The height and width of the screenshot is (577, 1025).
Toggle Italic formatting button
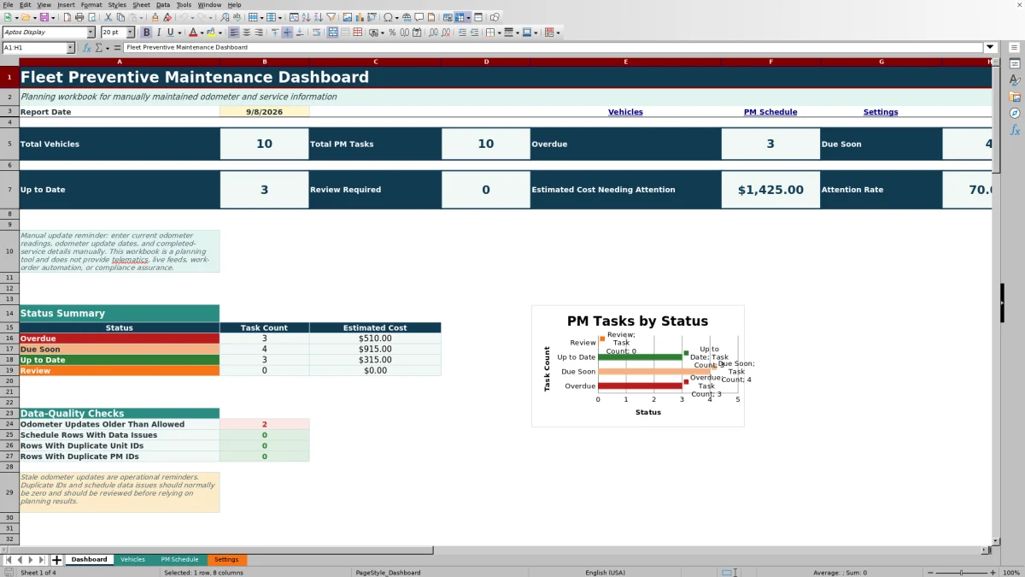click(158, 32)
